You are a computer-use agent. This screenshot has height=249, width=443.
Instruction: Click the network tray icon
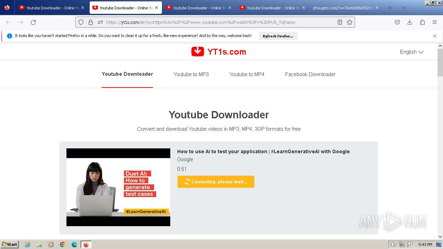click(402, 245)
